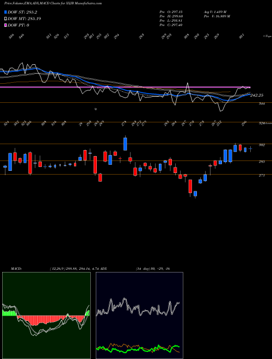Viewport: 272px width, 359px height.
Task: Click the 242.25 price label beside the EMA line
Action: coord(256,96)
